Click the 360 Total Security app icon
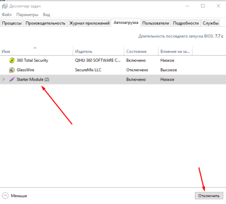This screenshot has width=226, height=204. (12, 60)
